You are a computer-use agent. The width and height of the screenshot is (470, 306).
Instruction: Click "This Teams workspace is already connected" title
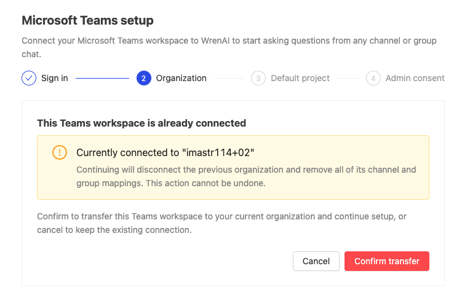point(141,123)
